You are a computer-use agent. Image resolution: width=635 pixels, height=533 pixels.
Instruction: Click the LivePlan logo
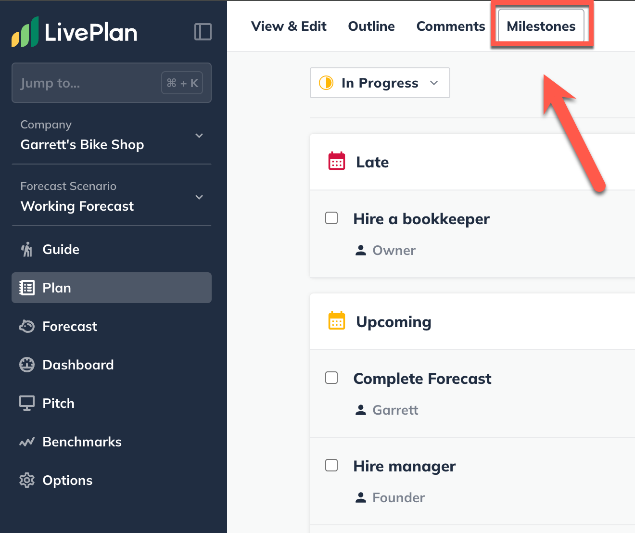coord(75,32)
